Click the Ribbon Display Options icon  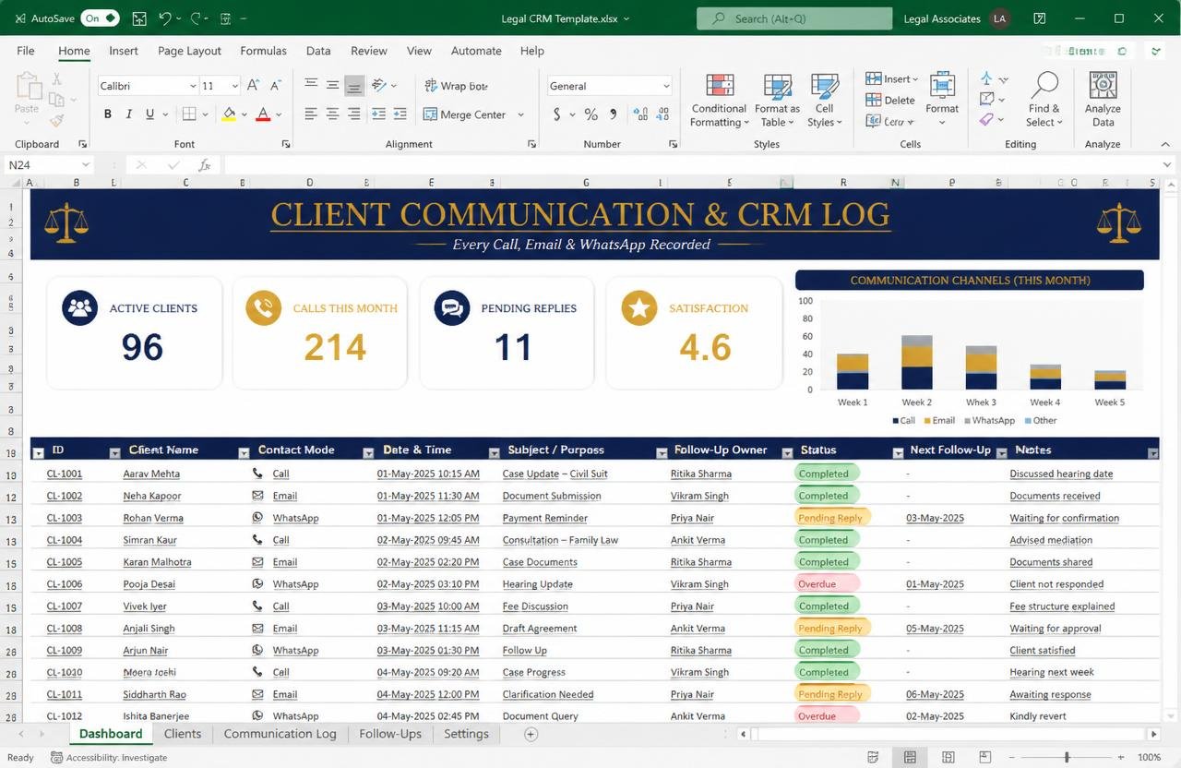tap(1040, 18)
